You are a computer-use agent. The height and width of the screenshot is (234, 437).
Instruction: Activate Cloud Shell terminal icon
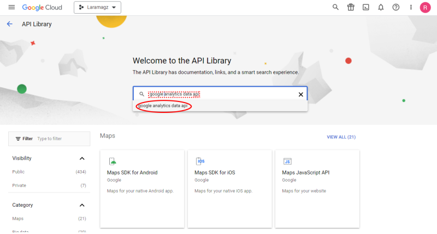coord(365,7)
